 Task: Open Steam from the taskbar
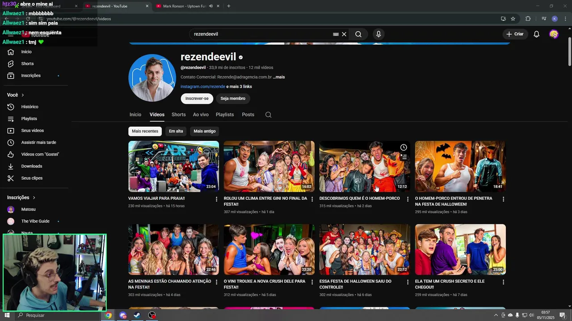pyautogui.click(x=137, y=315)
